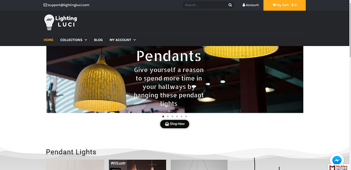351x170 pixels.
Task: Click the envelope icon beside support email
Action: pos(45,5)
